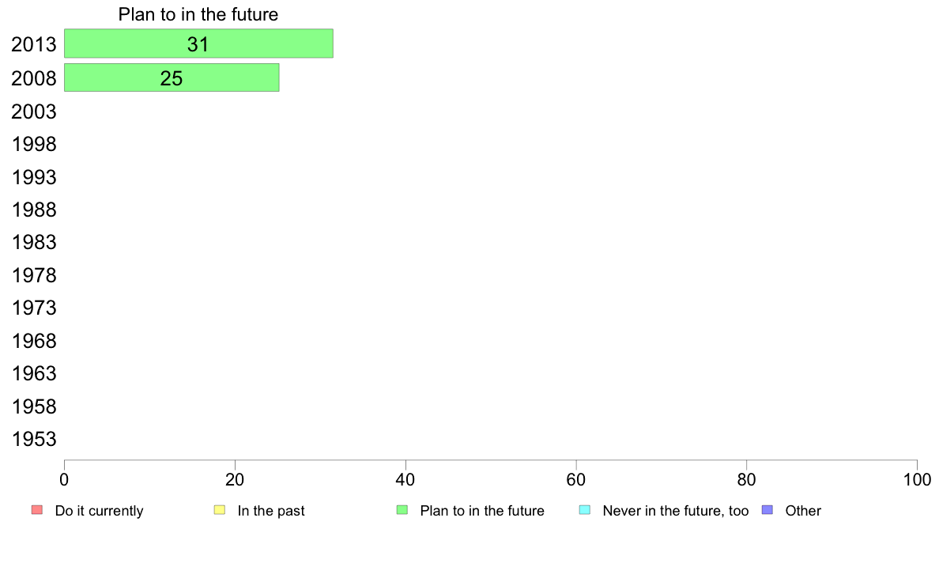Click the 1953 year label

click(33, 440)
